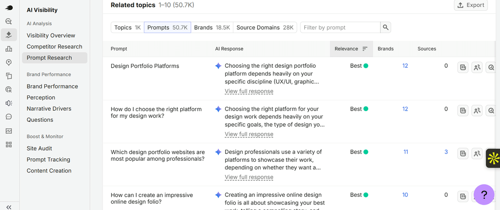Open Content Creation in sidebar
The width and height of the screenshot is (500, 210).
[49, 171]
